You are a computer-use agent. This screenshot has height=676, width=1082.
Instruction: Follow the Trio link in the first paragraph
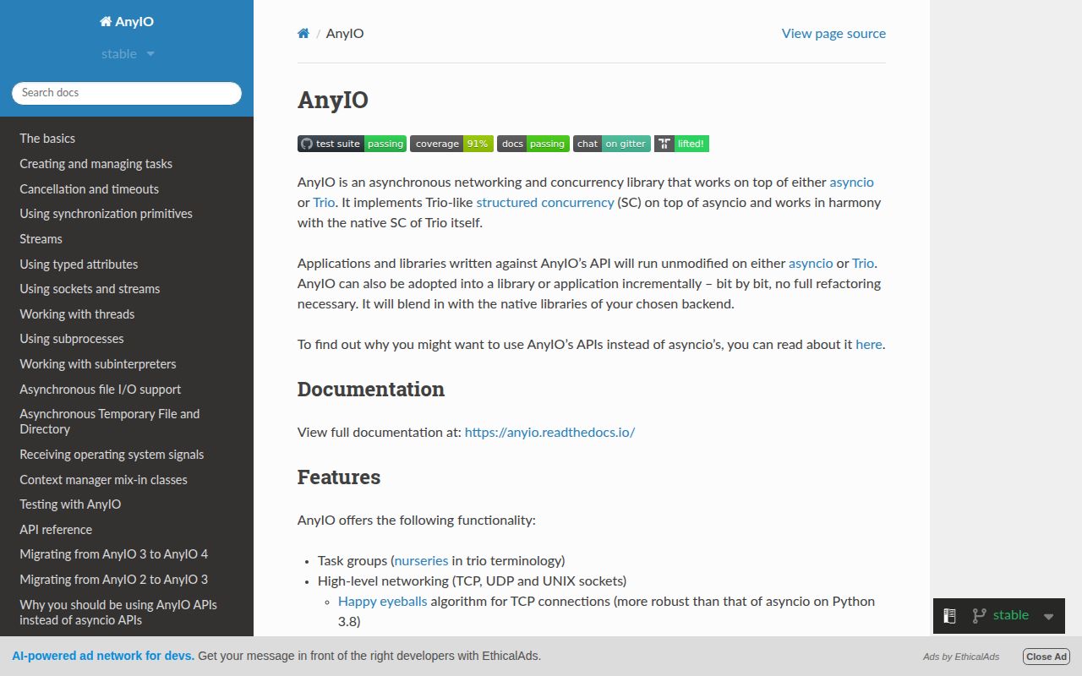[324, 203]
